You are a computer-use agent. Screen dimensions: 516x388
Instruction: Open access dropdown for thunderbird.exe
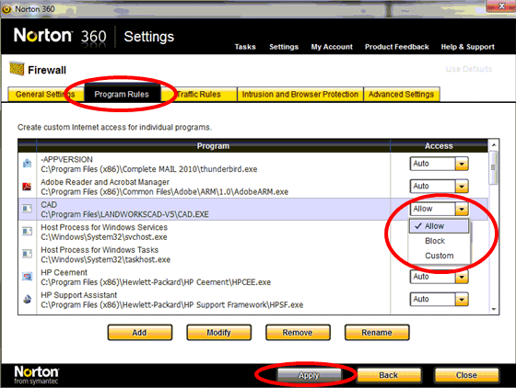pyautogui.click(x=462, y=164)
